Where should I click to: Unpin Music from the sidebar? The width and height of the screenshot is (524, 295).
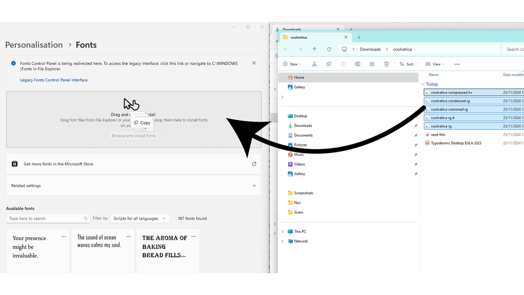pos(416,154)
